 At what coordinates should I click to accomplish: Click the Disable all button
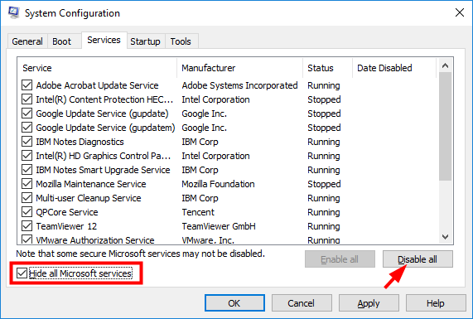[x=417, y=259]
